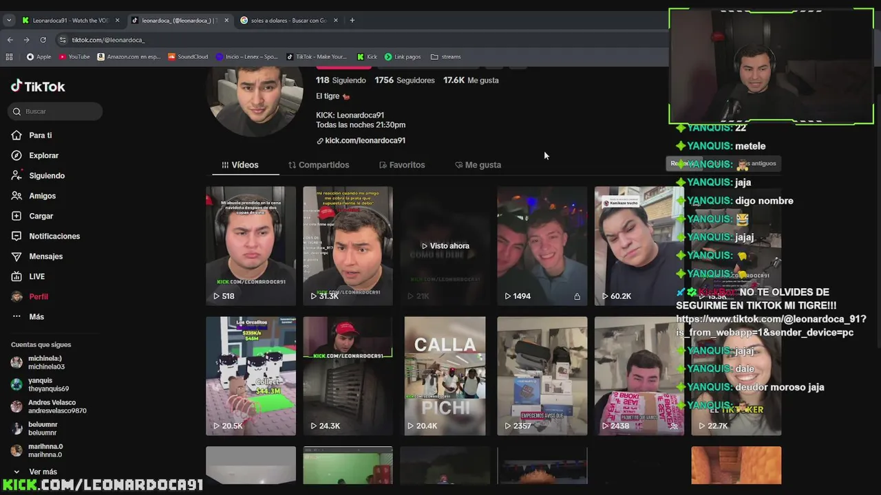The height and width of the screenshot is (495, 881).
Task: Click the tiktok.com/@leonardoca_ address bar
Action: click(108, 40)
